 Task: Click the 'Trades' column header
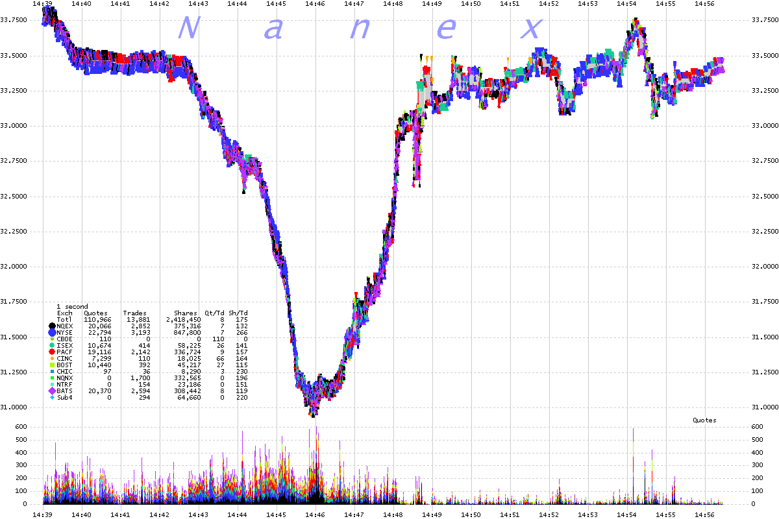click(134, 313)
